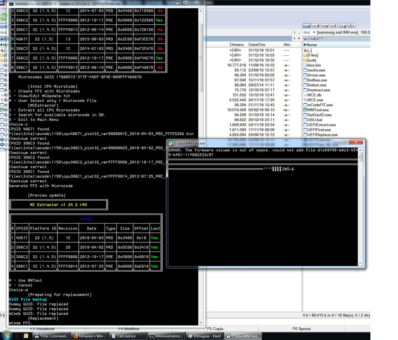Select ifrextract.exe file
This screenshot has width=398, height=340.
pyautogui.click(x=317, y=90)
